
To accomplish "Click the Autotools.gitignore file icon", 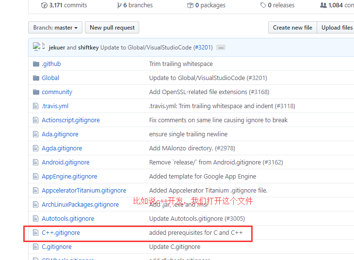I will pos(36,219).
